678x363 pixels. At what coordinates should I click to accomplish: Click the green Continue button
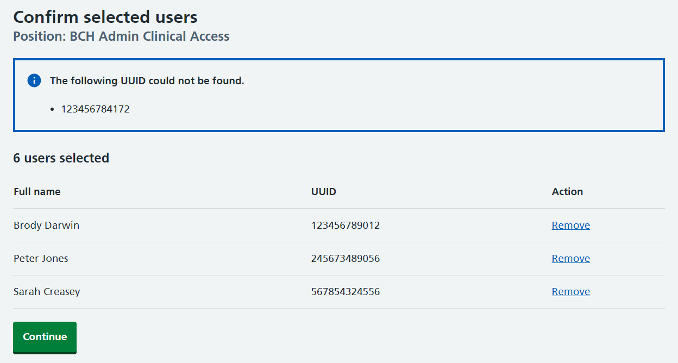[45, 337]
